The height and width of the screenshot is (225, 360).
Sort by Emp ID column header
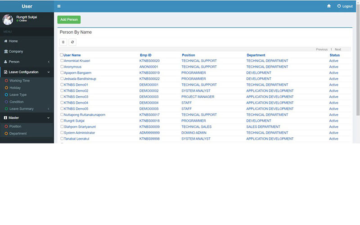[145, 55]
